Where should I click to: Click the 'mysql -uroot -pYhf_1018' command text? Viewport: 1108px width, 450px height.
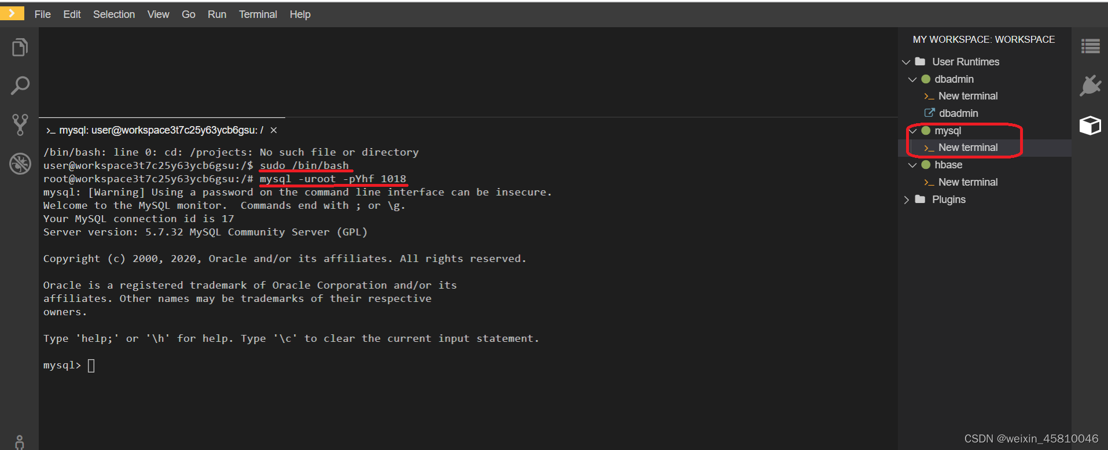[333, 179]
